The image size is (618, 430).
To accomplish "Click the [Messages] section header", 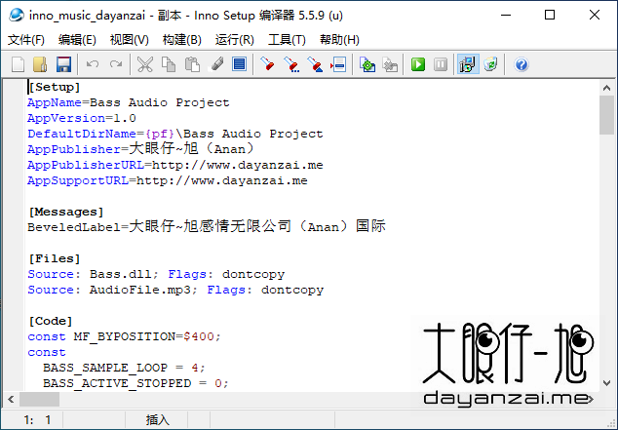I will point(66,212).
